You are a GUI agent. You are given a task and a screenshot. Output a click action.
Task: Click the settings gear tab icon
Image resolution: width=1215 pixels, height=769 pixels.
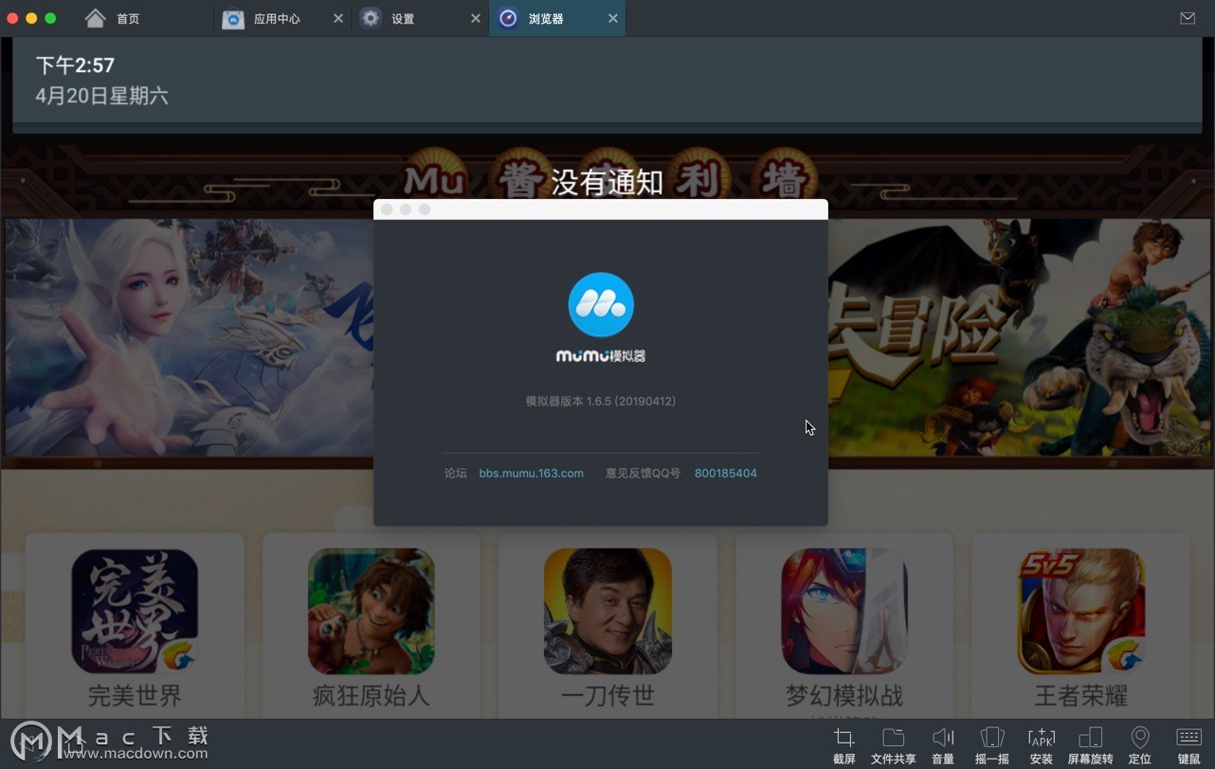(x=371, y=18)
